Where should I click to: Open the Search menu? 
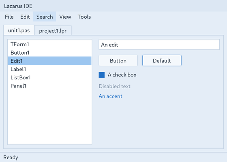(45, 17)
